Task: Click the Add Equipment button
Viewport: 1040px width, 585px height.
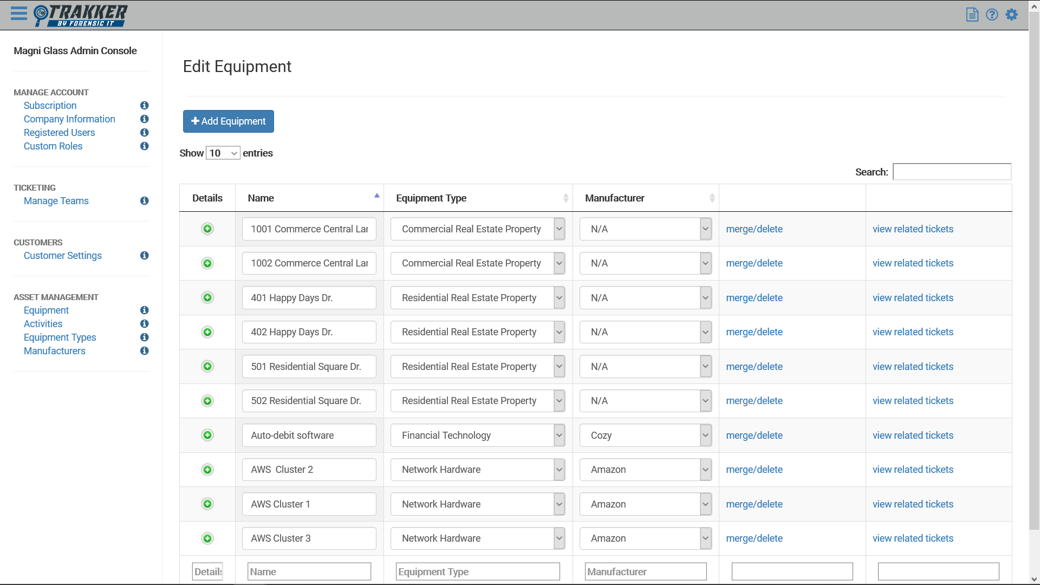Action: point(228,121)
